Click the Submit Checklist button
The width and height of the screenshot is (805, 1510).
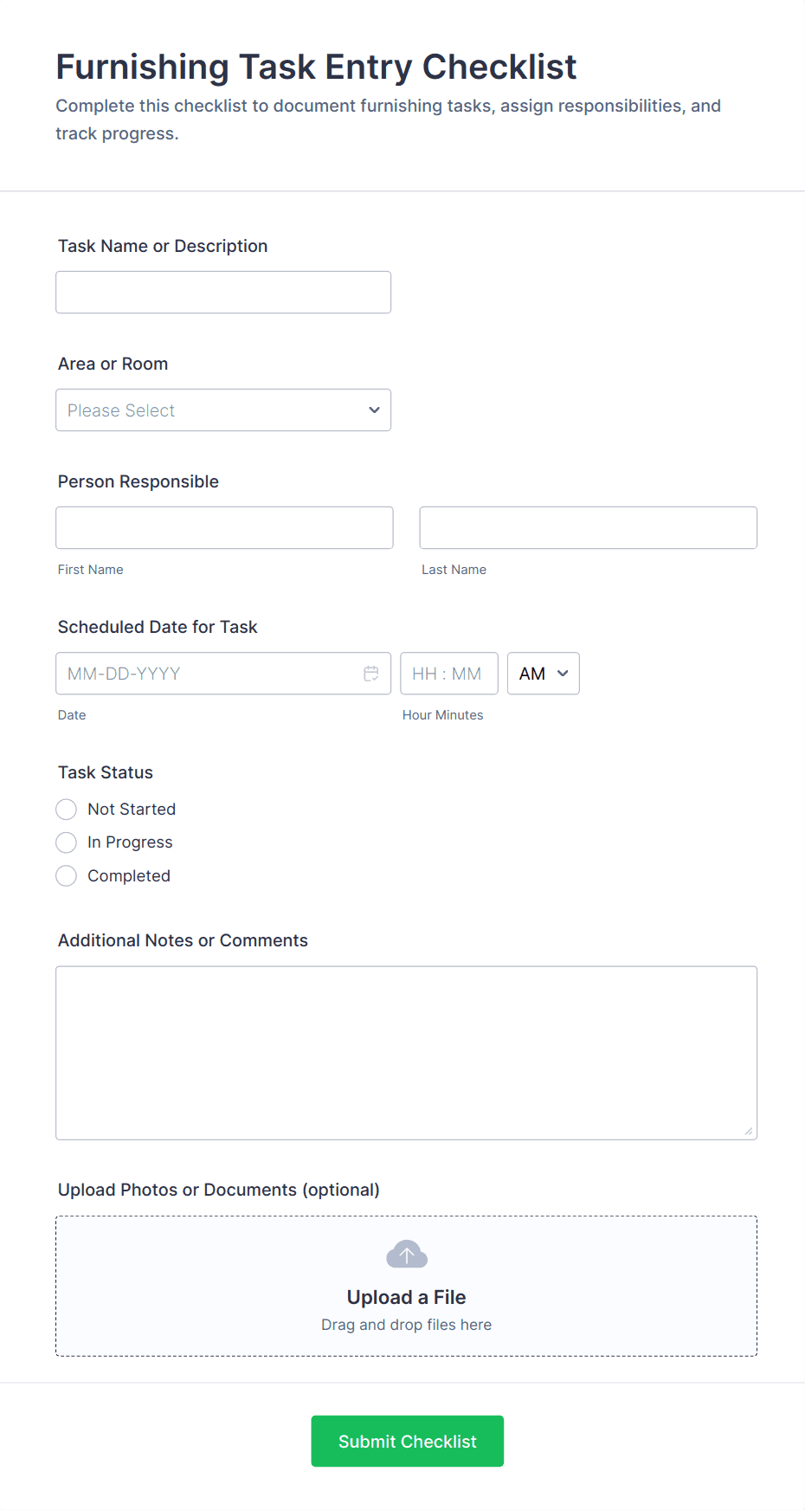(x=407, y=1441)
